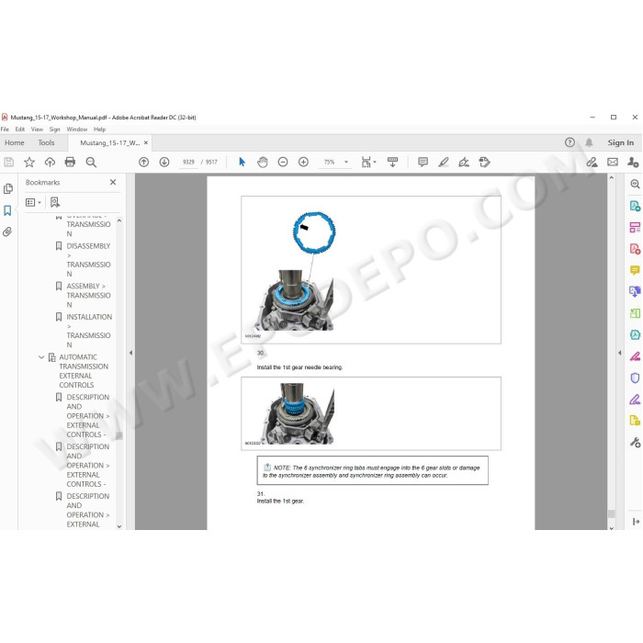Screen dimensions: 643x643
Task: Open the fit page options icon
Action: [367, 162]
